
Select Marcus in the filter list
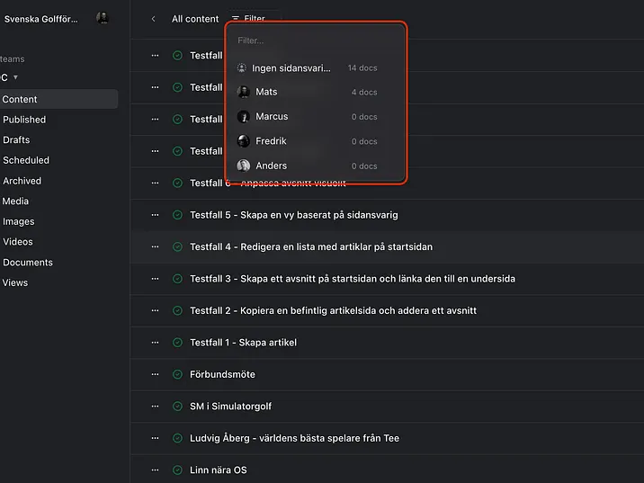[271, 117]
